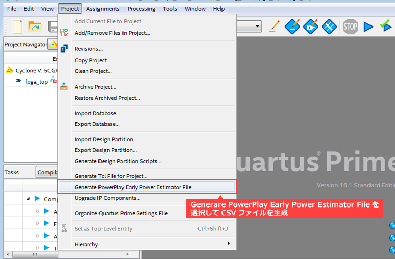The height and width of the screenshot is (259, 395).
Task: Open the Edit menu
Action: 29,9
